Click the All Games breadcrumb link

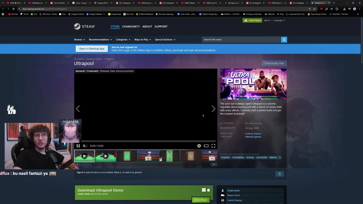[79, 59]
